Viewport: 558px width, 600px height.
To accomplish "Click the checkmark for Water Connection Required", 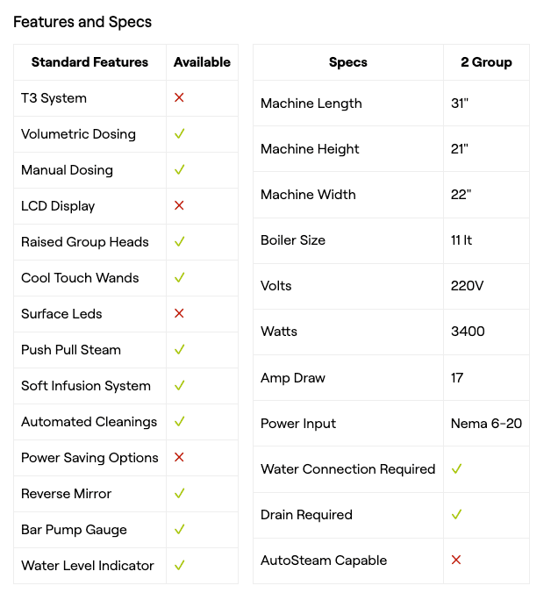I will (x=456, y=469).
